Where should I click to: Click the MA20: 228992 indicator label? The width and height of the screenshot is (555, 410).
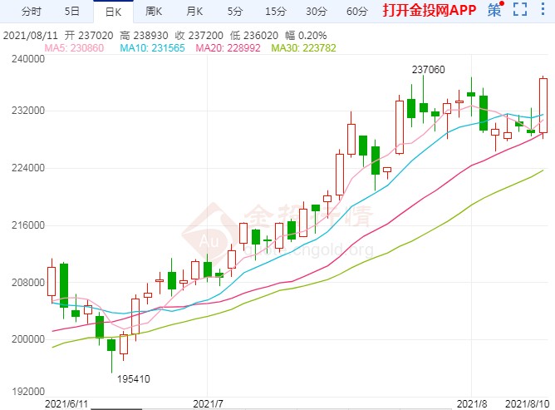click(x=228, y=48)
